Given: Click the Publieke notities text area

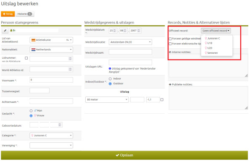Looking at the screenshot, I should pyautogui.click(x=208, y=98).
